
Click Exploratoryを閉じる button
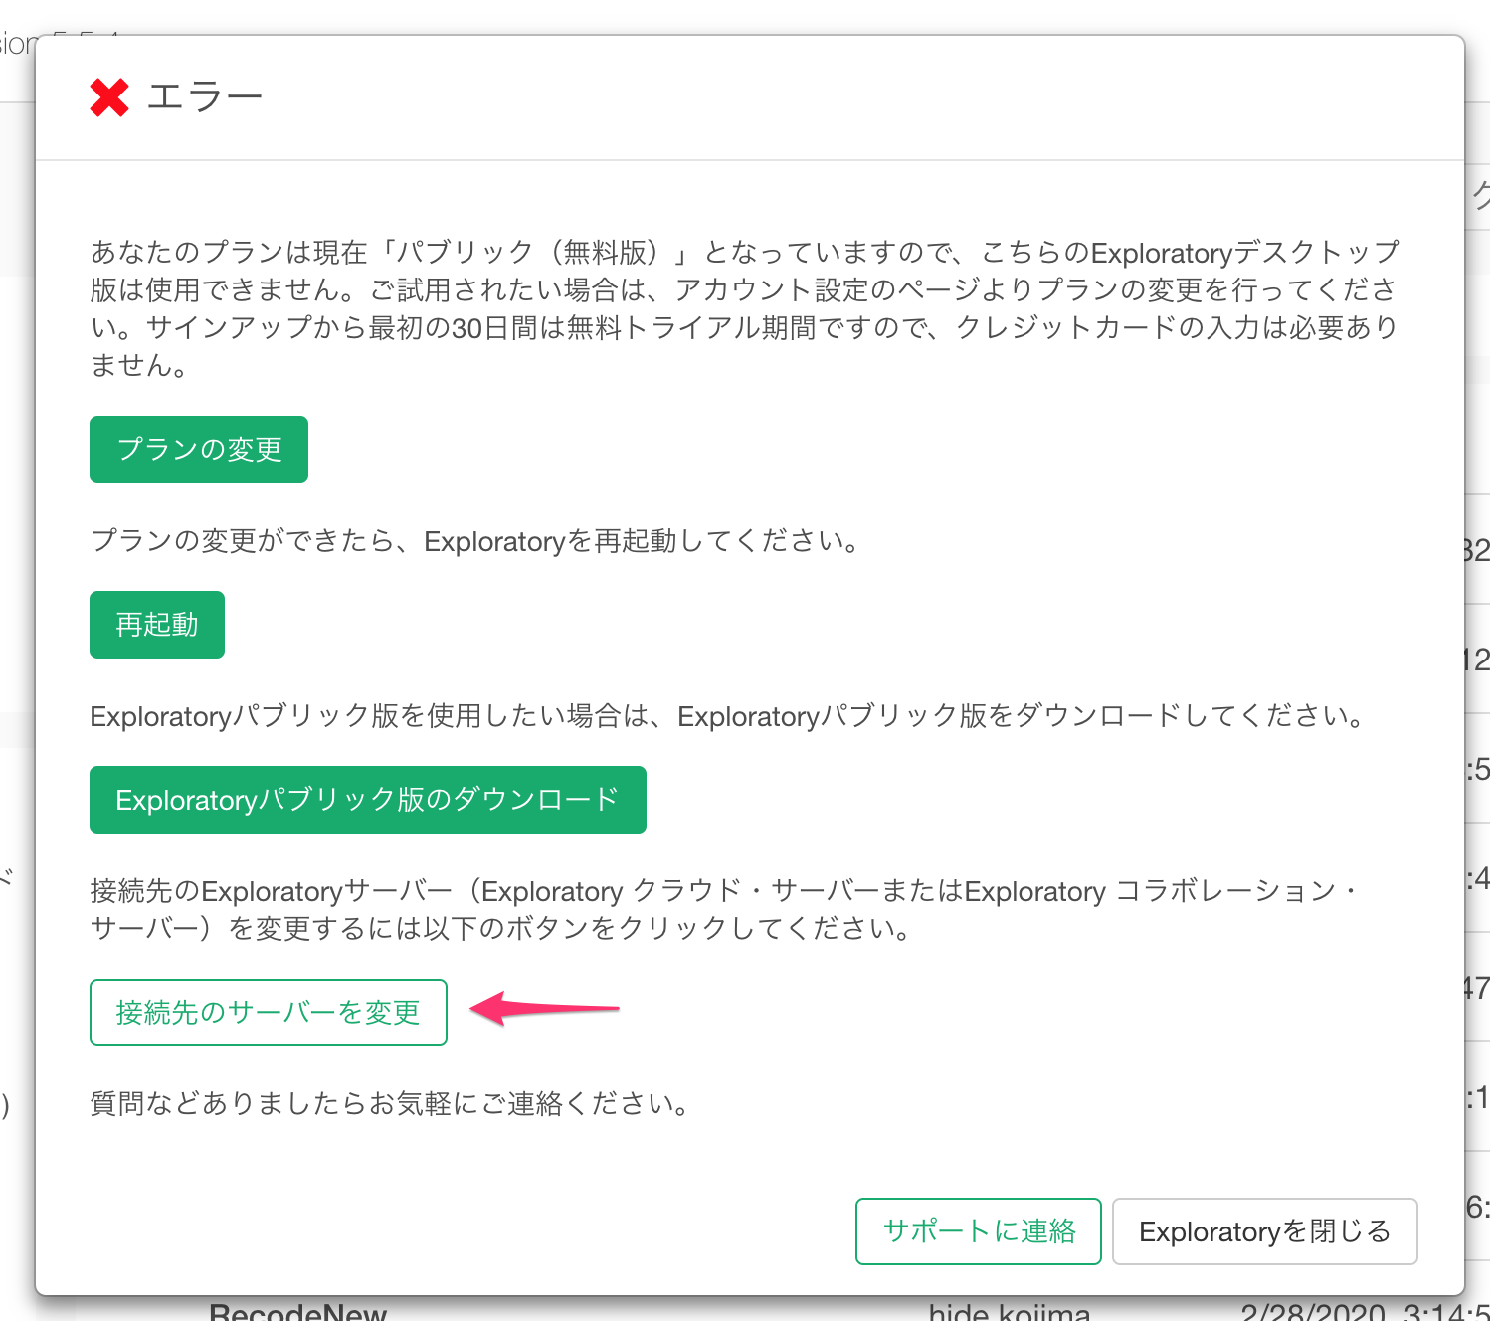coord(1264,1231)
